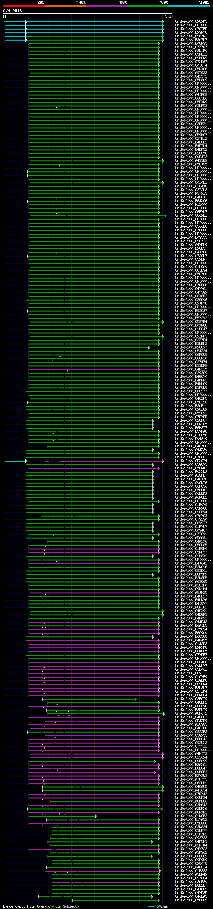The image size is (213, 909).
Task: Select hit label UniRef100_Q7XD67
Action: (x=191, y=62)
